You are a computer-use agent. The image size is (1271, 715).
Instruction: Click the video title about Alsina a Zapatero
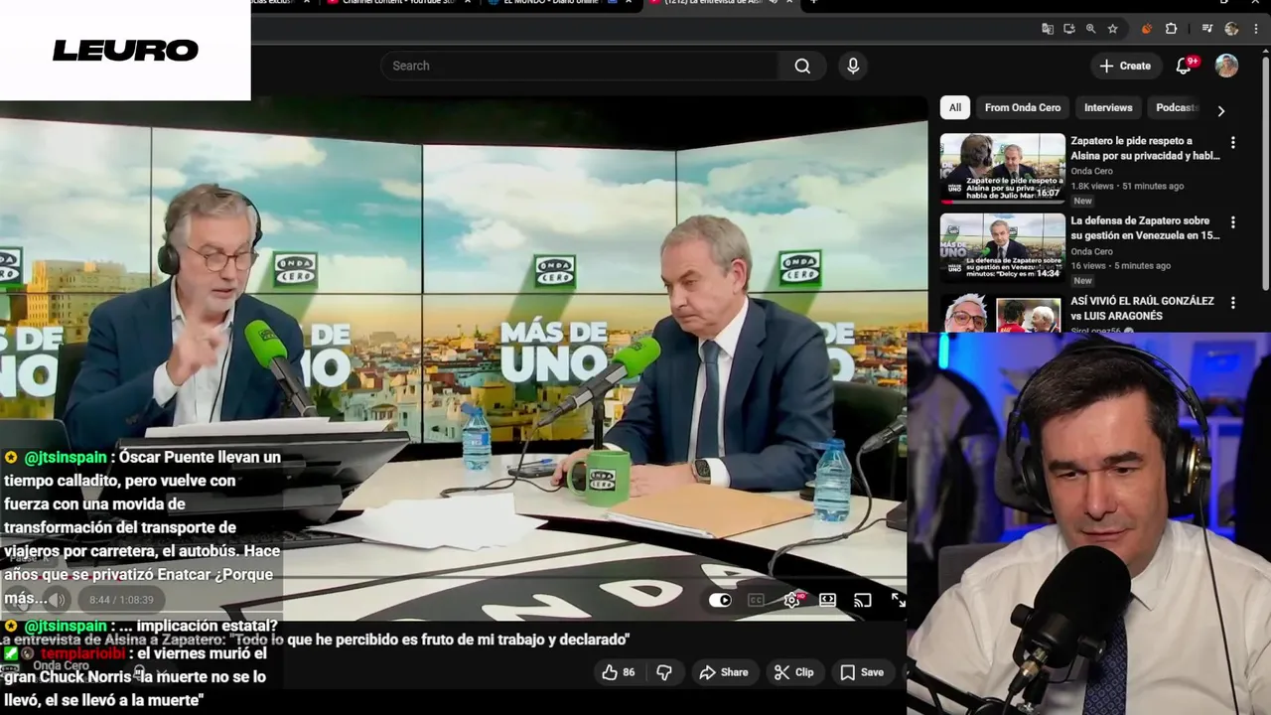(x=316, y=641)
